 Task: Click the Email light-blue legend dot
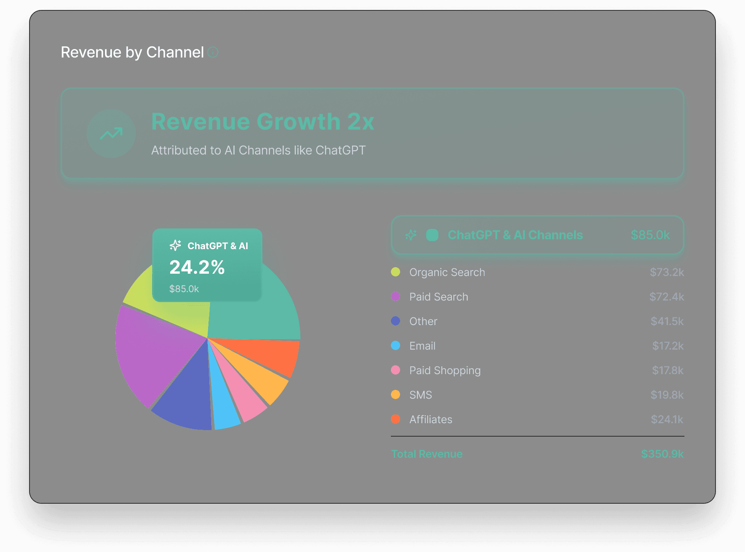(395, 346)
